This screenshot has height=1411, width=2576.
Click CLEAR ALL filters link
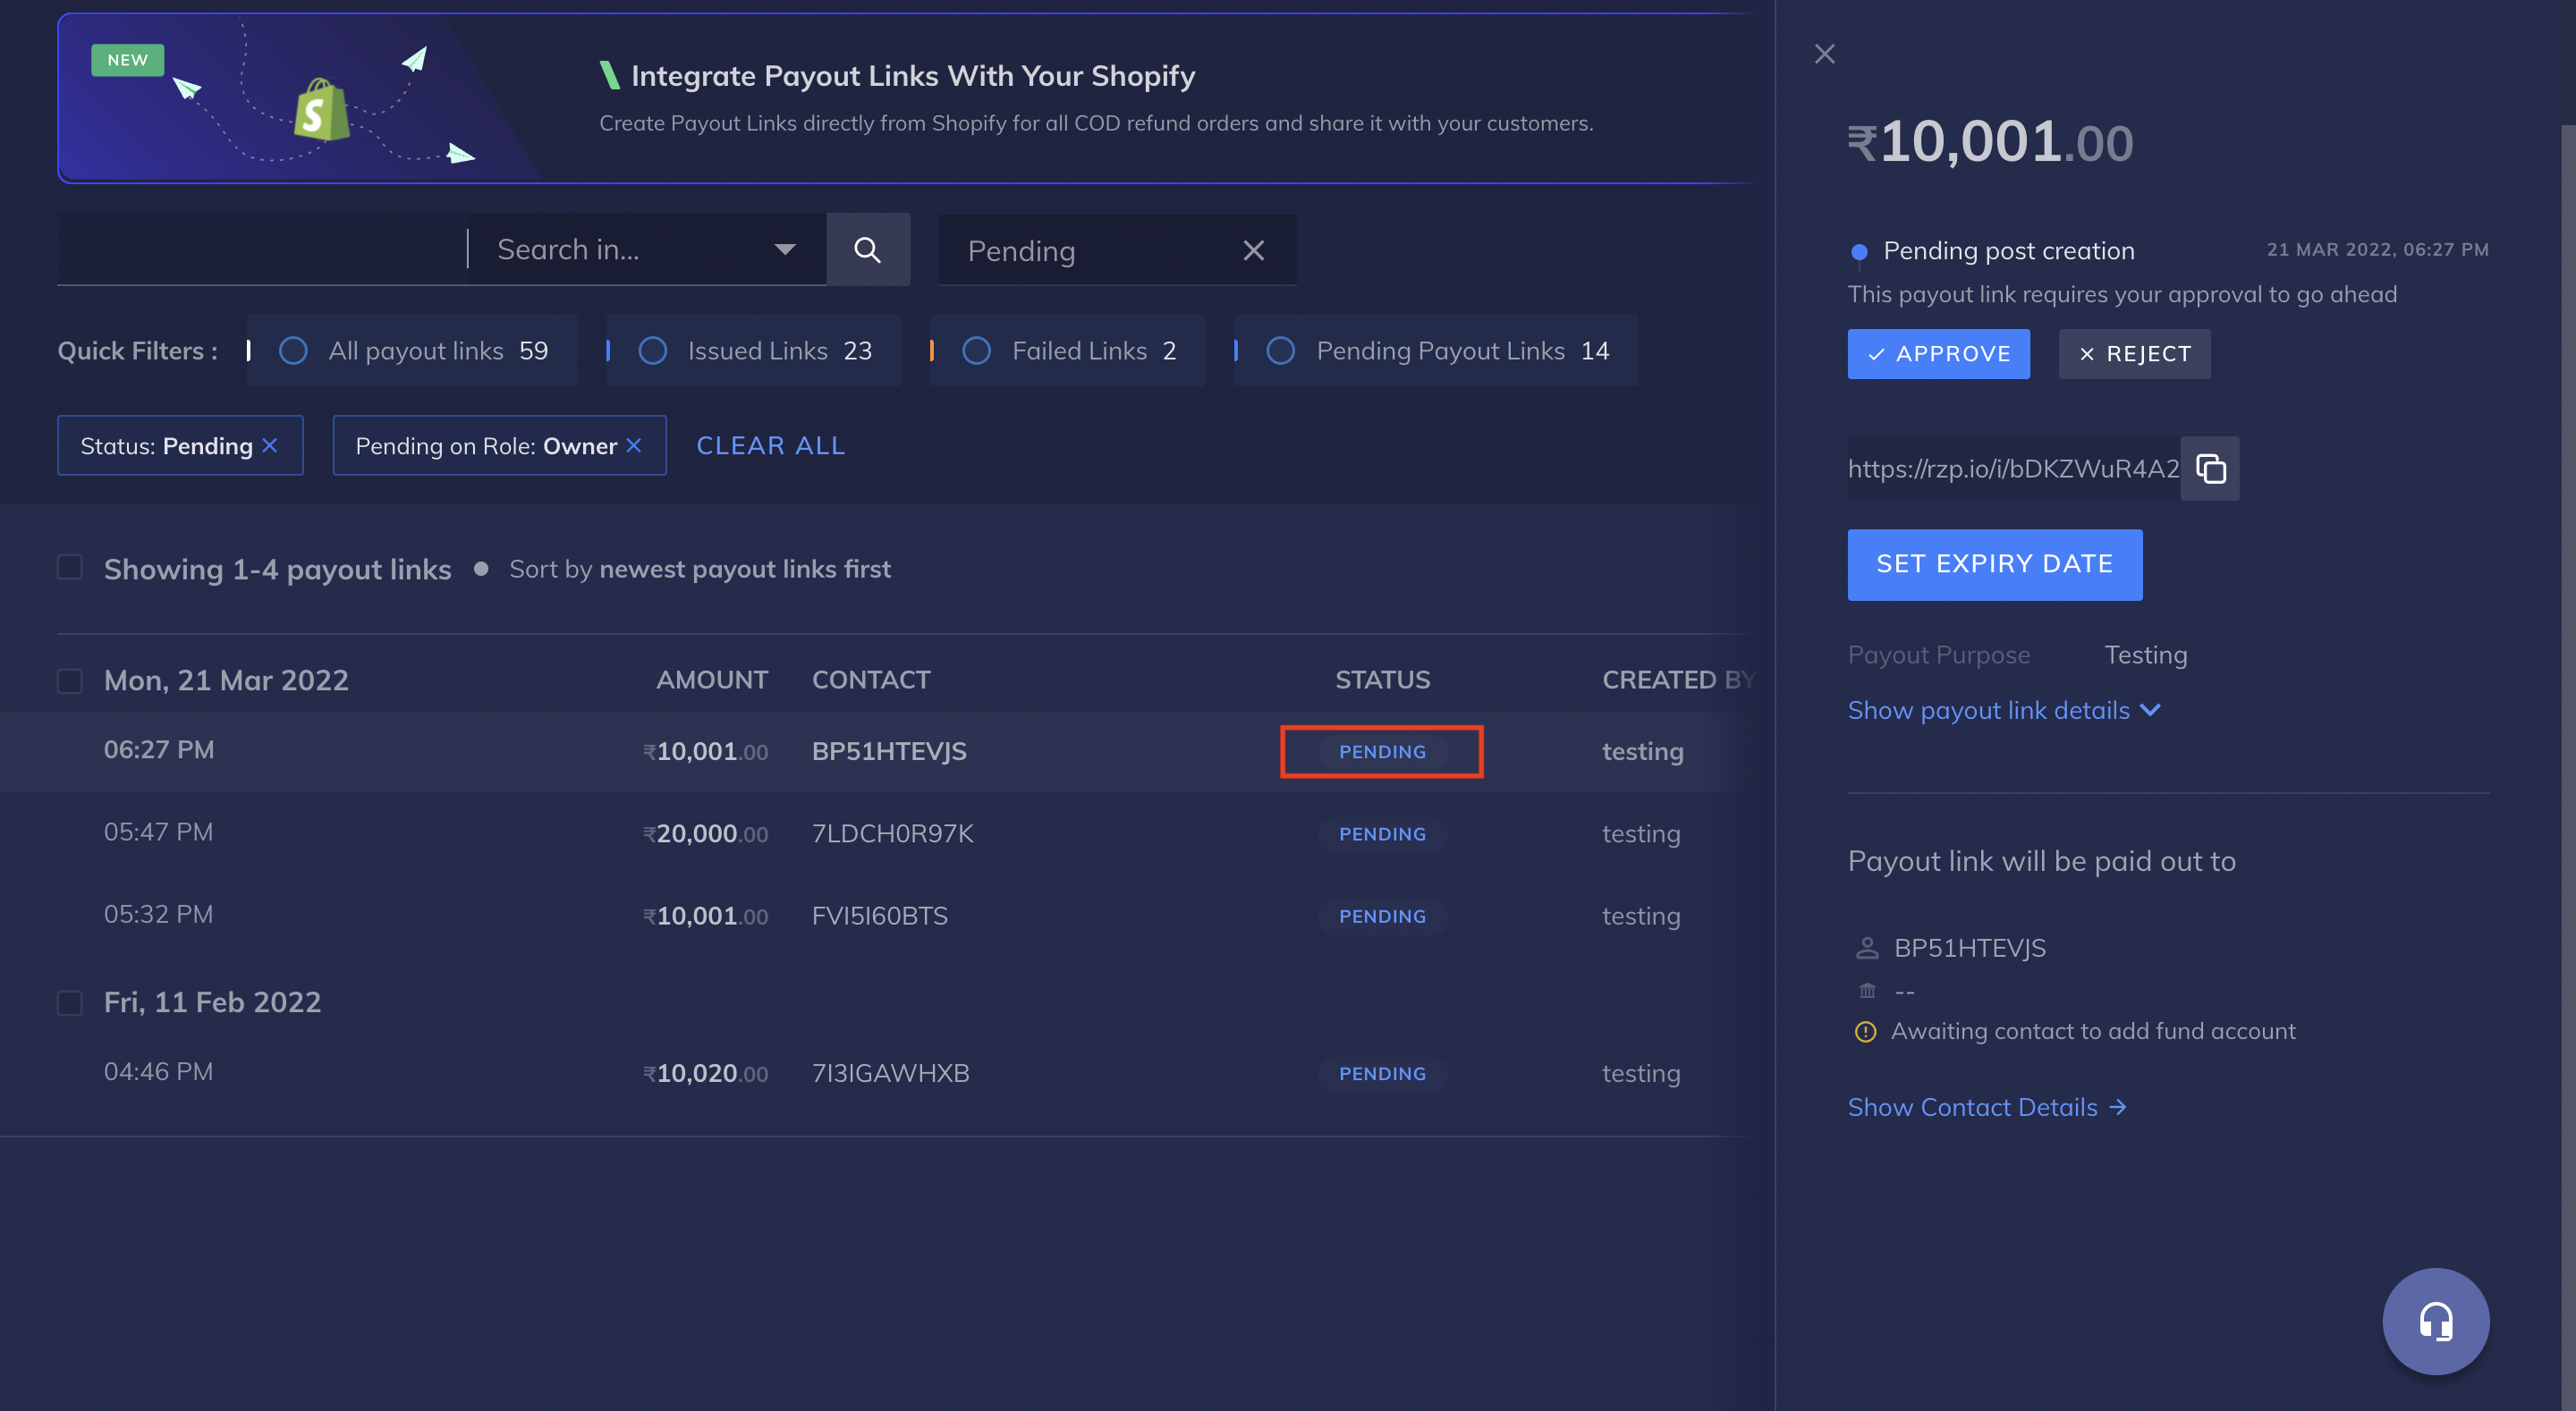(770, 445)
